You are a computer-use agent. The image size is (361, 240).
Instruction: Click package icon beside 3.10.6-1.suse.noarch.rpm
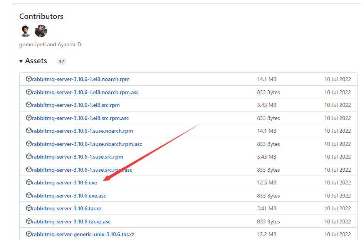pyautogui.click(x=29, y=130)
